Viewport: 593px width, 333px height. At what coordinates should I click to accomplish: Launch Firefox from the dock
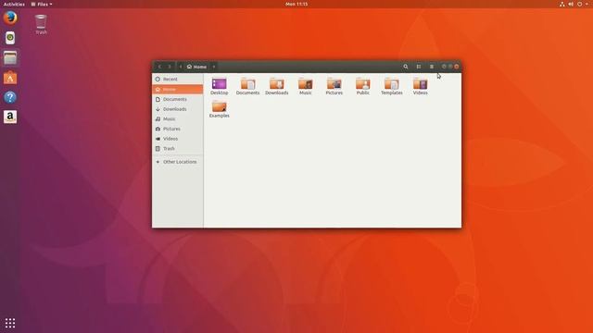coord(10,18)
